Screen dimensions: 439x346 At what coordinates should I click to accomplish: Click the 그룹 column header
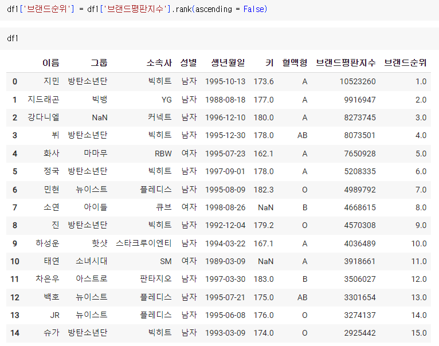pos(99,62)
